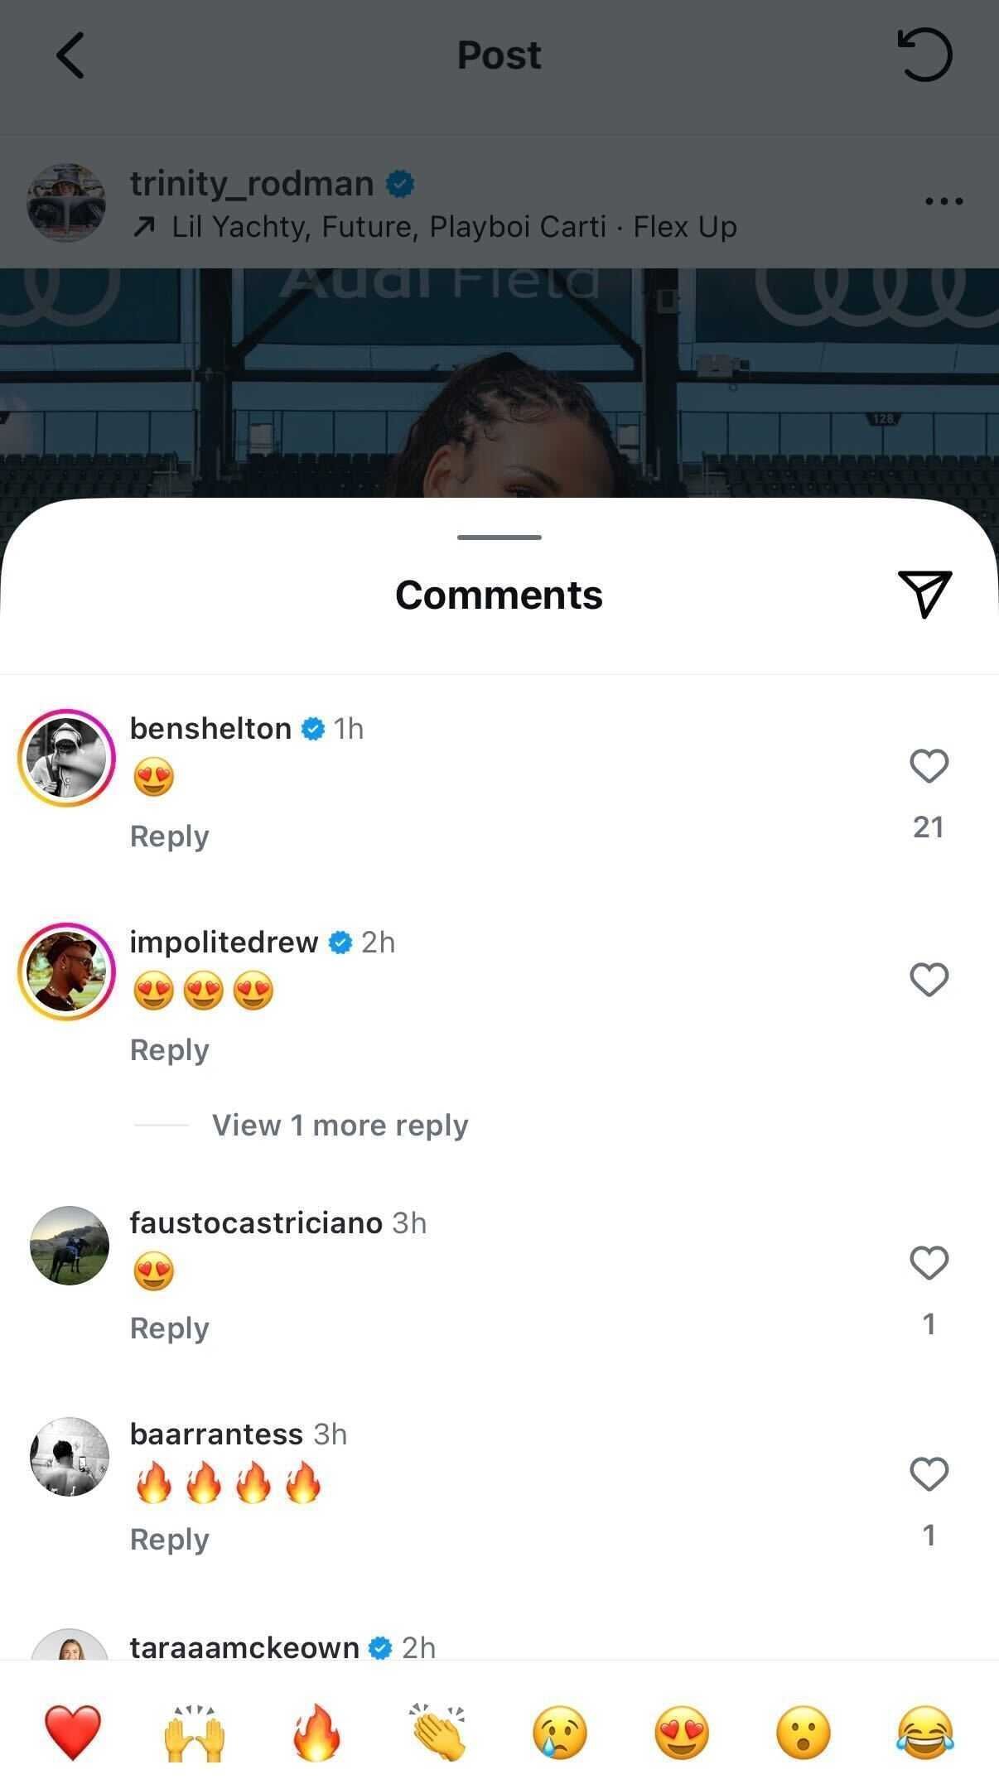
Task: Like baarrantess's fire emoji comment
Action: coord(929,1474)
